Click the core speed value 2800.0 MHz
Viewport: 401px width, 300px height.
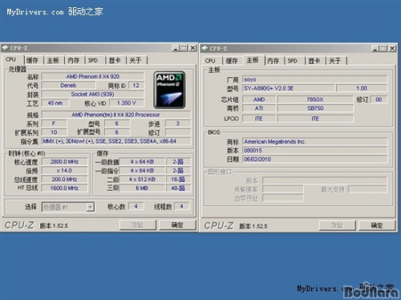coord(64,162)
